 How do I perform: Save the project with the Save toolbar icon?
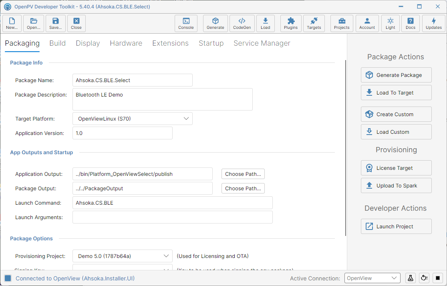[x=55, y=23]
